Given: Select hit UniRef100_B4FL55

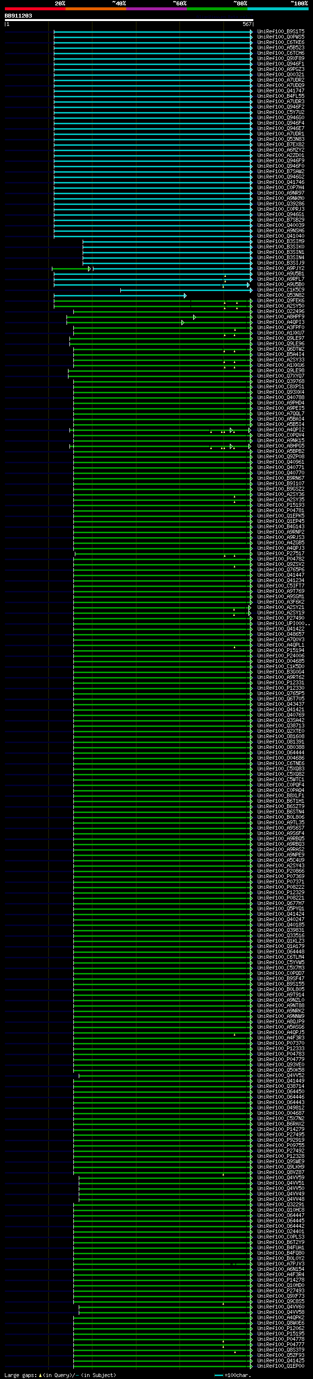Looking at the screenshot, I should point(281,96).
